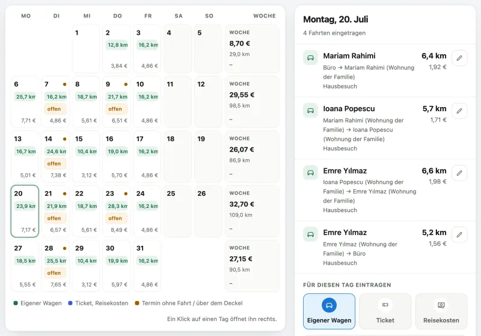The height and width of the screenshot is (336, 481).
Task: Click the Montag, 20. Juli heading
Action: coord(335,19)
